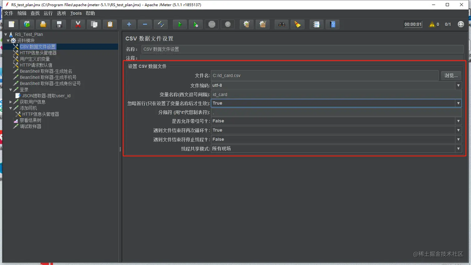471x265 pixels.
Task: Click the Copy toolbar icon
Action: (94, 24)
